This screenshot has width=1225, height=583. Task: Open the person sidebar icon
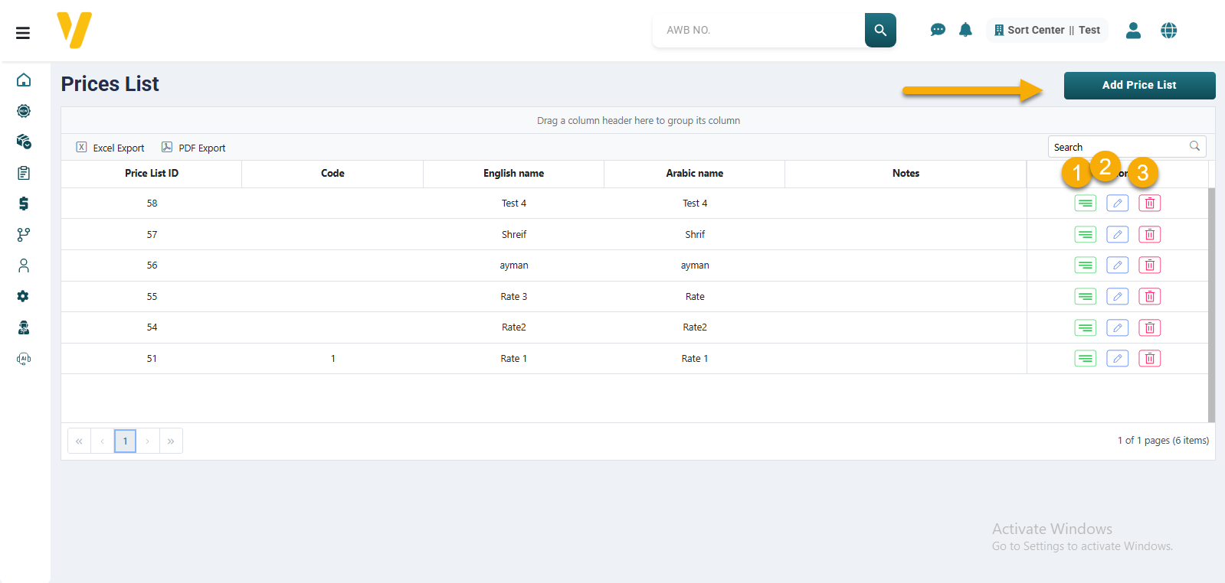click(24, 265)
